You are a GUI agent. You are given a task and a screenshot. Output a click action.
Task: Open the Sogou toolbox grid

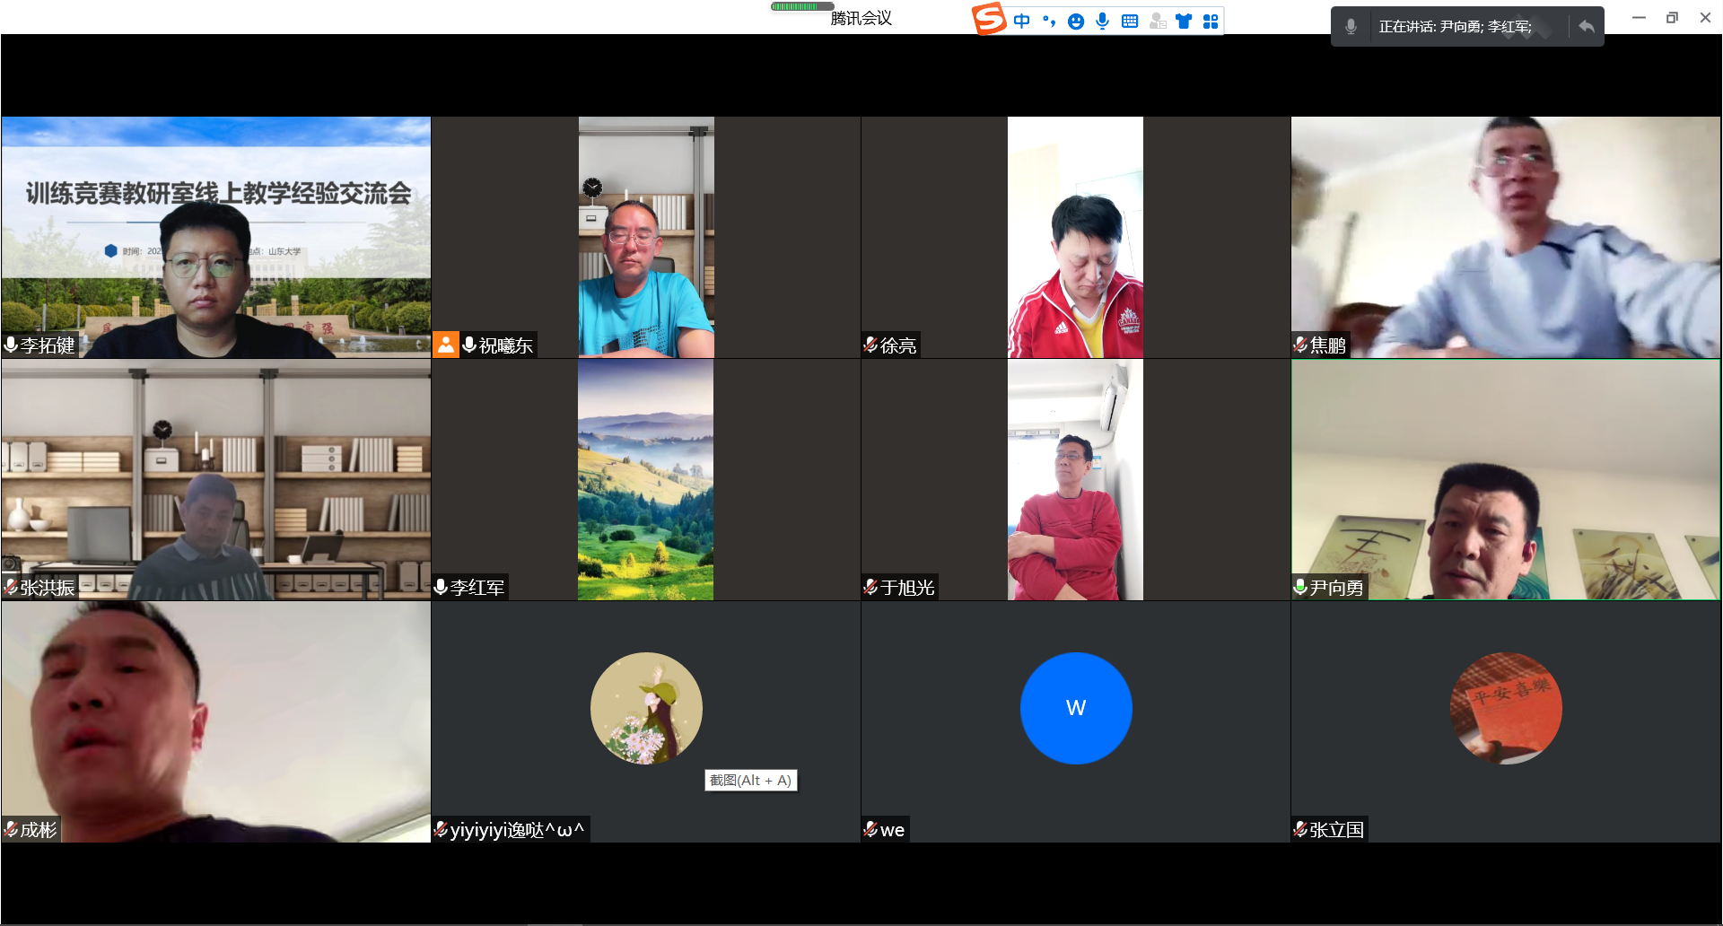click(1211, 21)
